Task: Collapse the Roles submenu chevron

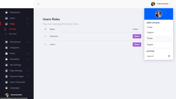Action: point(27,24)
